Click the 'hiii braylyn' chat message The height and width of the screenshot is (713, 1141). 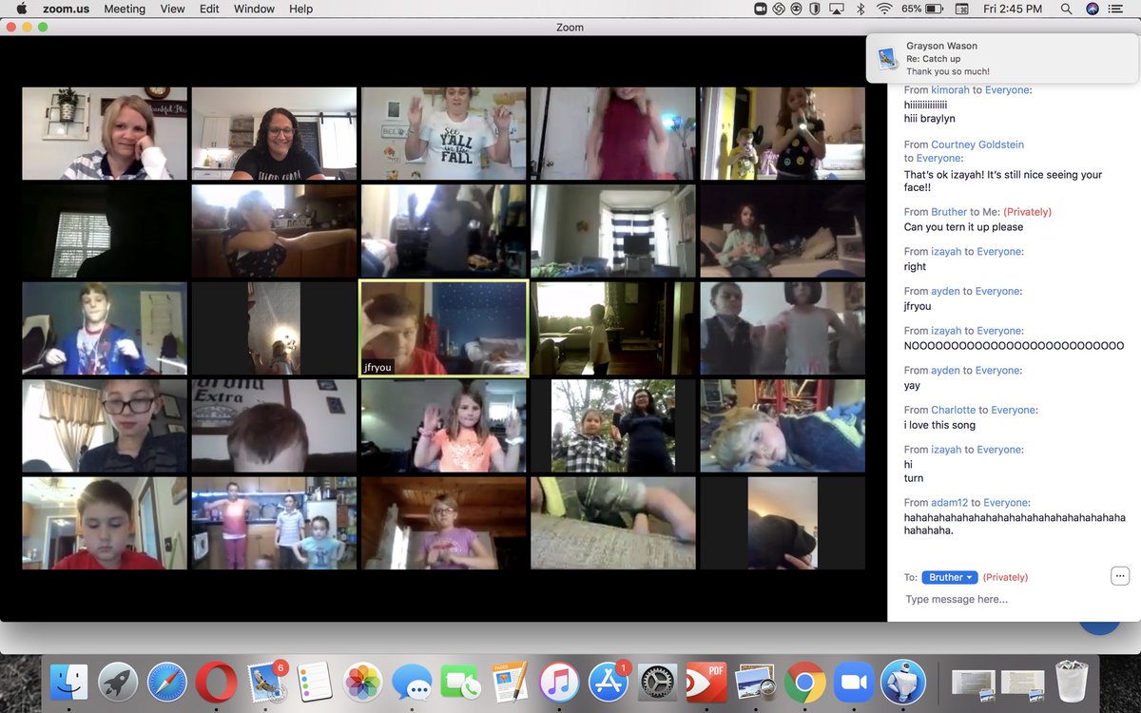931,119
